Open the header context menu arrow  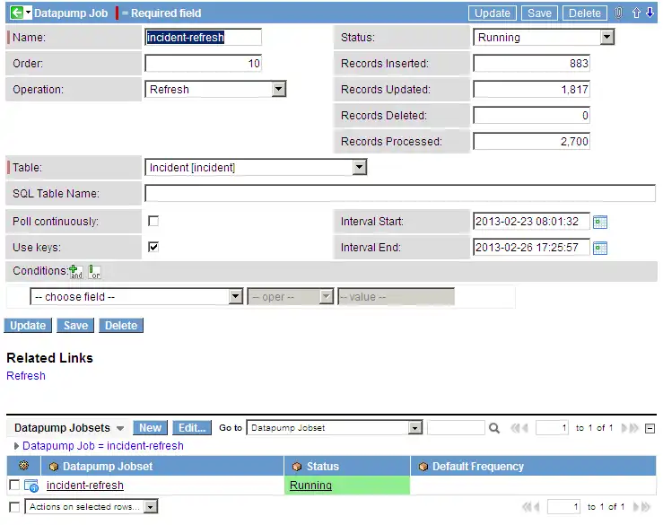click(29, 13)
